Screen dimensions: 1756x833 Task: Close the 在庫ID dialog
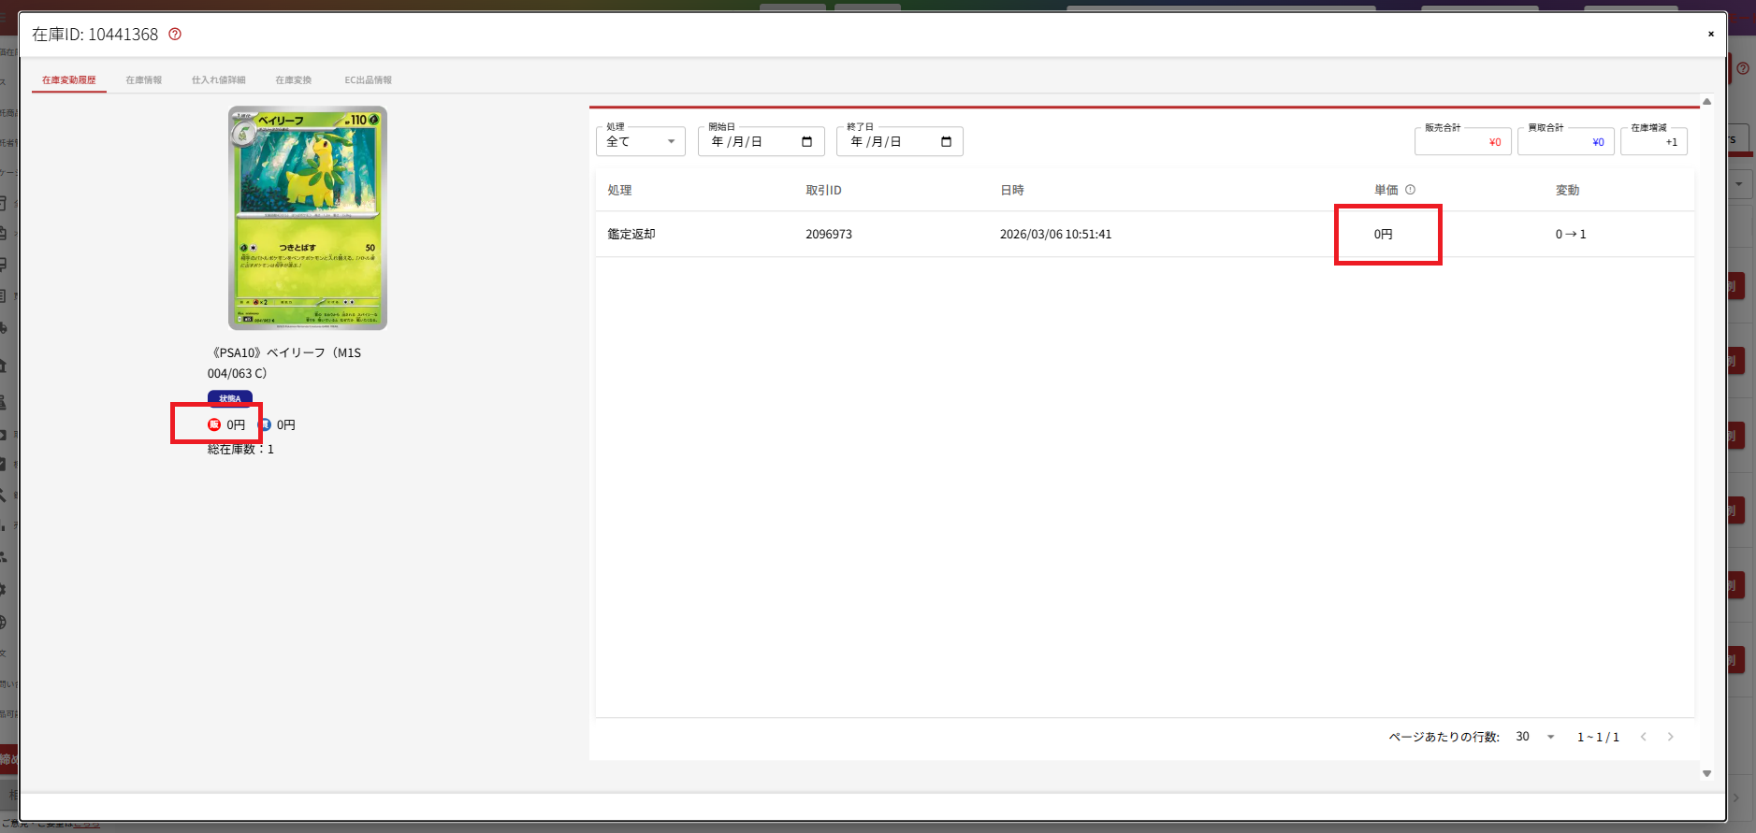click(1710, 35)
